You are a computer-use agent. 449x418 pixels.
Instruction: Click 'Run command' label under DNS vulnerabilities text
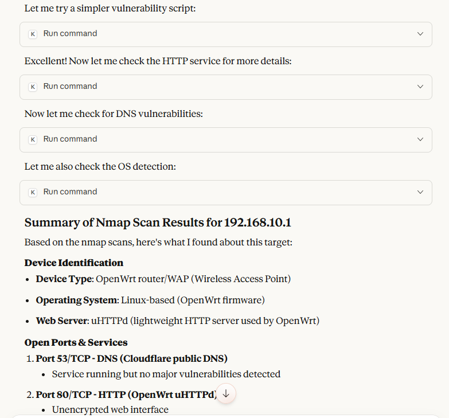pos(70,139)
